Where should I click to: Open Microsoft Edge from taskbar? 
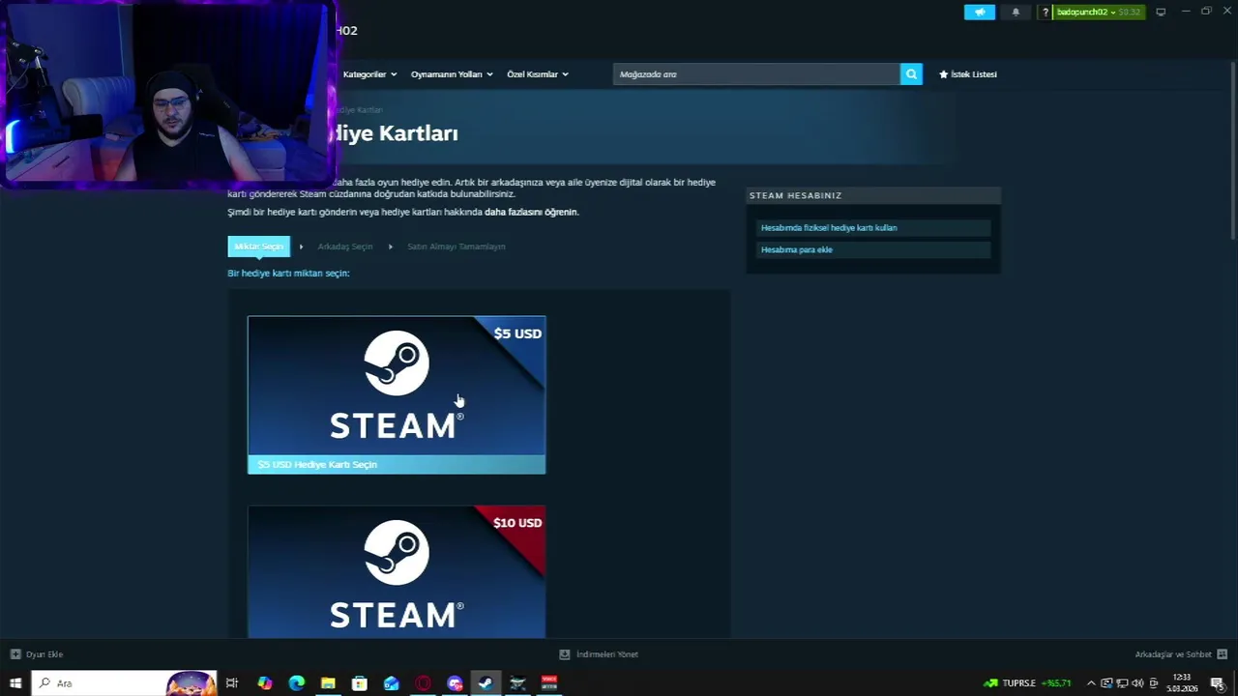click(x=296, y=683)
